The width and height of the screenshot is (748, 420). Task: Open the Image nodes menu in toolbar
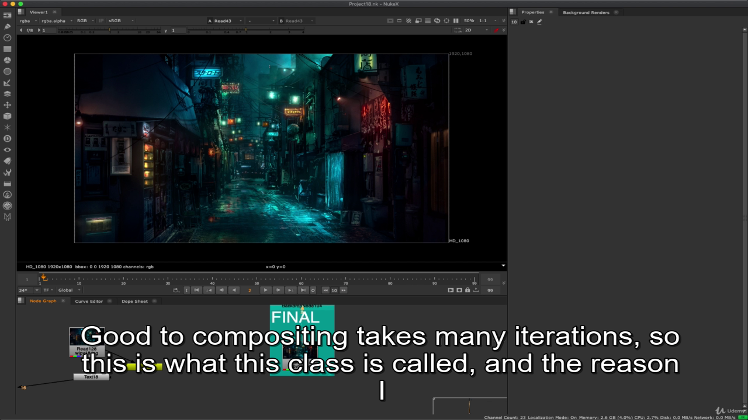[8, 15]
